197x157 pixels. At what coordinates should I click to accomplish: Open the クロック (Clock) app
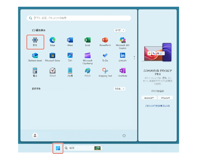(53, 72)
